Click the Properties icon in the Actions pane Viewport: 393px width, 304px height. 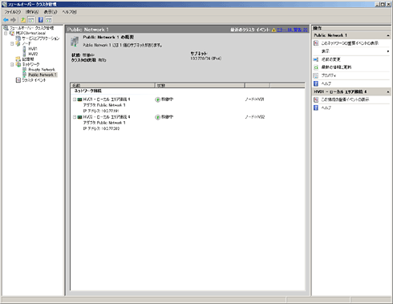click(316, 75)
